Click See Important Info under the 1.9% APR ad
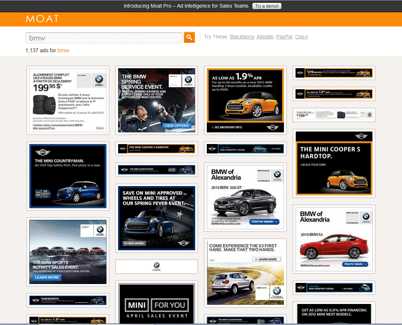This screenshot has width=402, height=325. [x=227, y=127]
